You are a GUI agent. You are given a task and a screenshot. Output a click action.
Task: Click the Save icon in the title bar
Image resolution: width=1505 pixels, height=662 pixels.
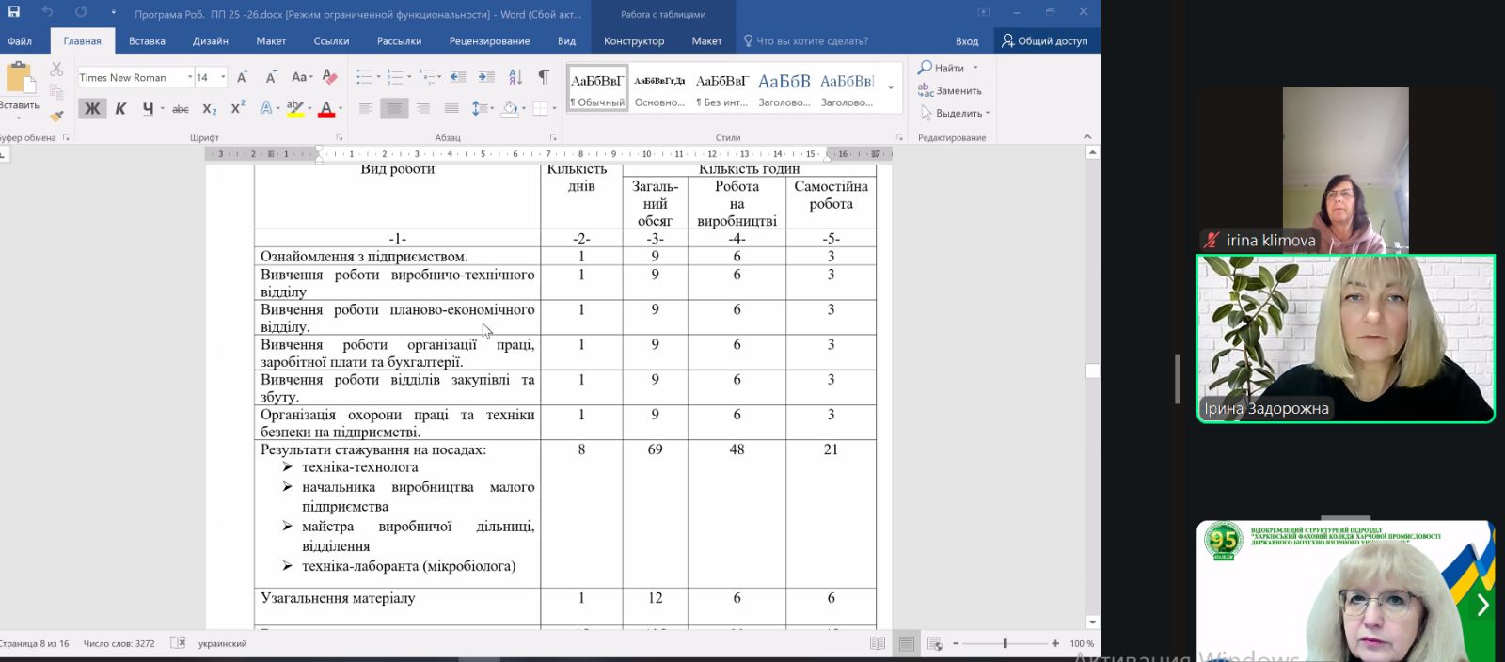pyautogui.click(x=14, y=12)
